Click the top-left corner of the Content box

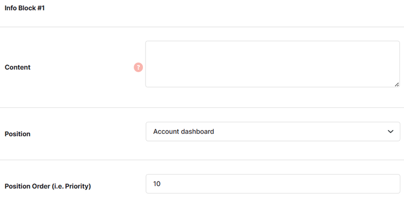[147, 42]
